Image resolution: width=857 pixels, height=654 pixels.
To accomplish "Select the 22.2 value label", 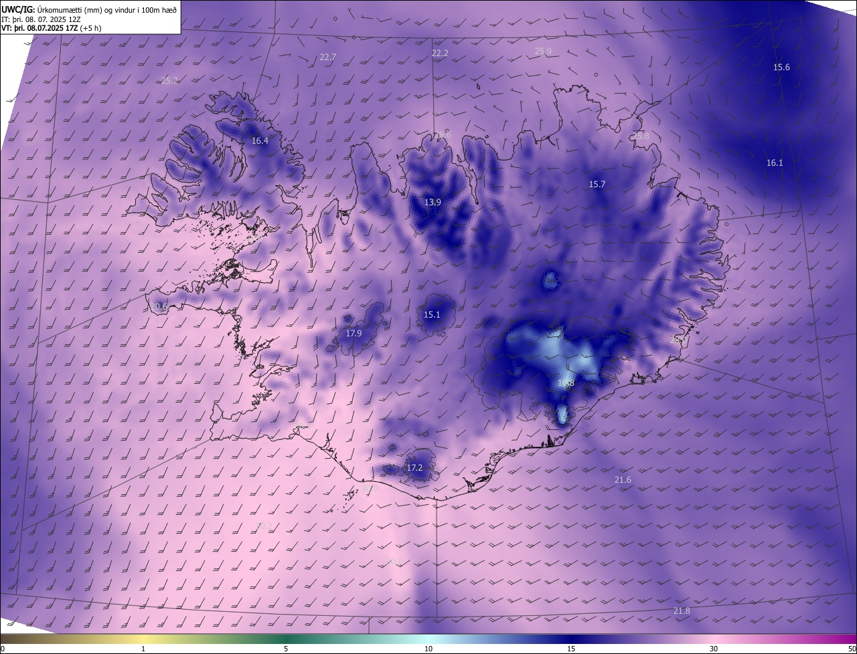I will (440, 53).
